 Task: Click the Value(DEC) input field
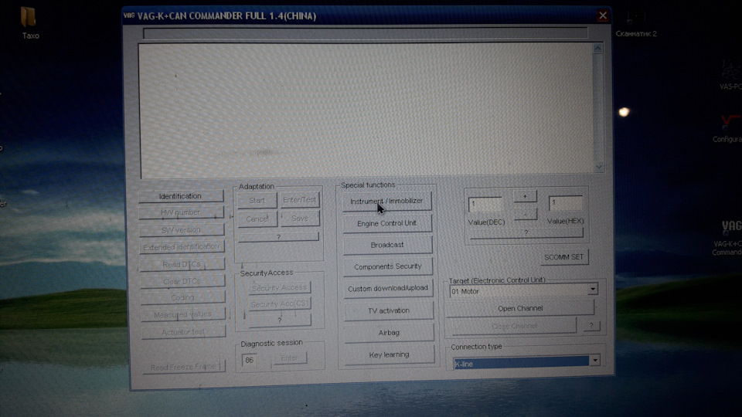(485, 204)
